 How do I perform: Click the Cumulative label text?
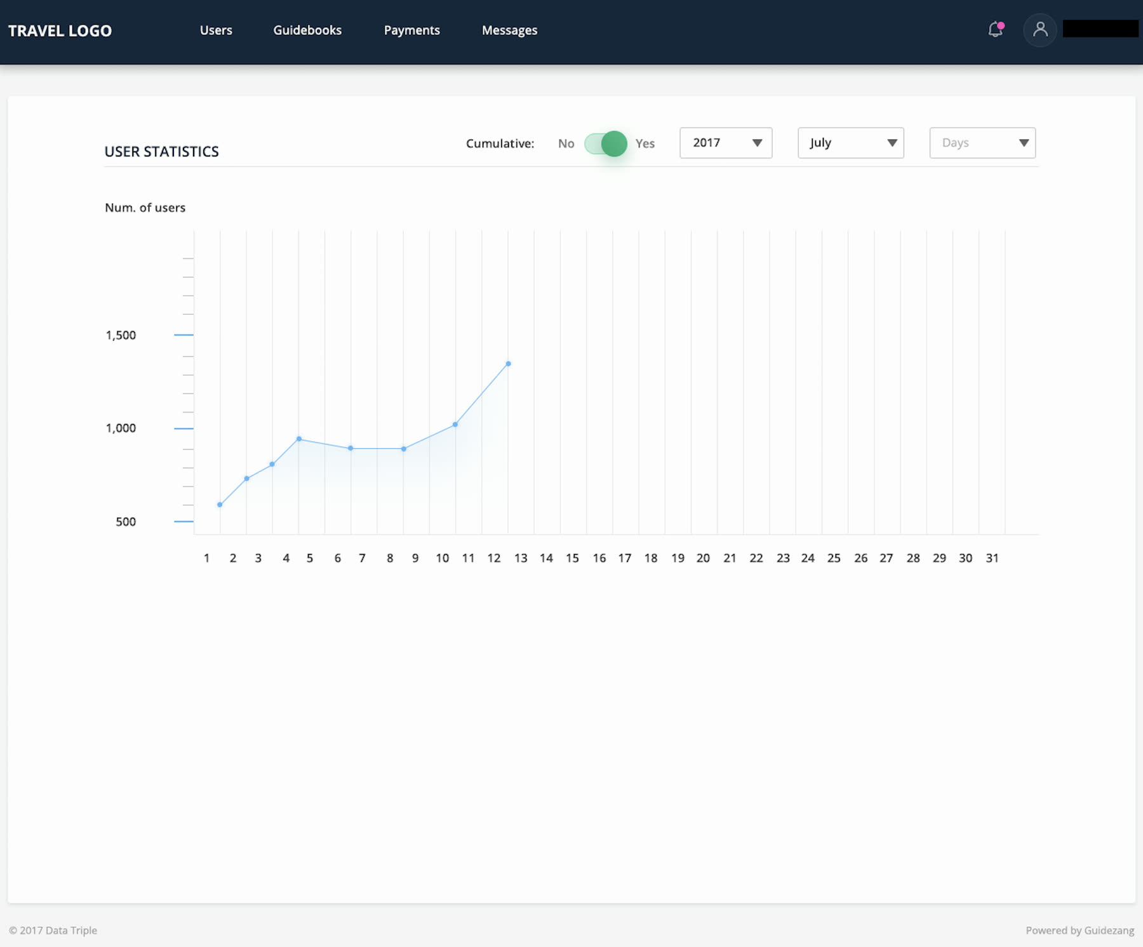[x=500, y=143]
